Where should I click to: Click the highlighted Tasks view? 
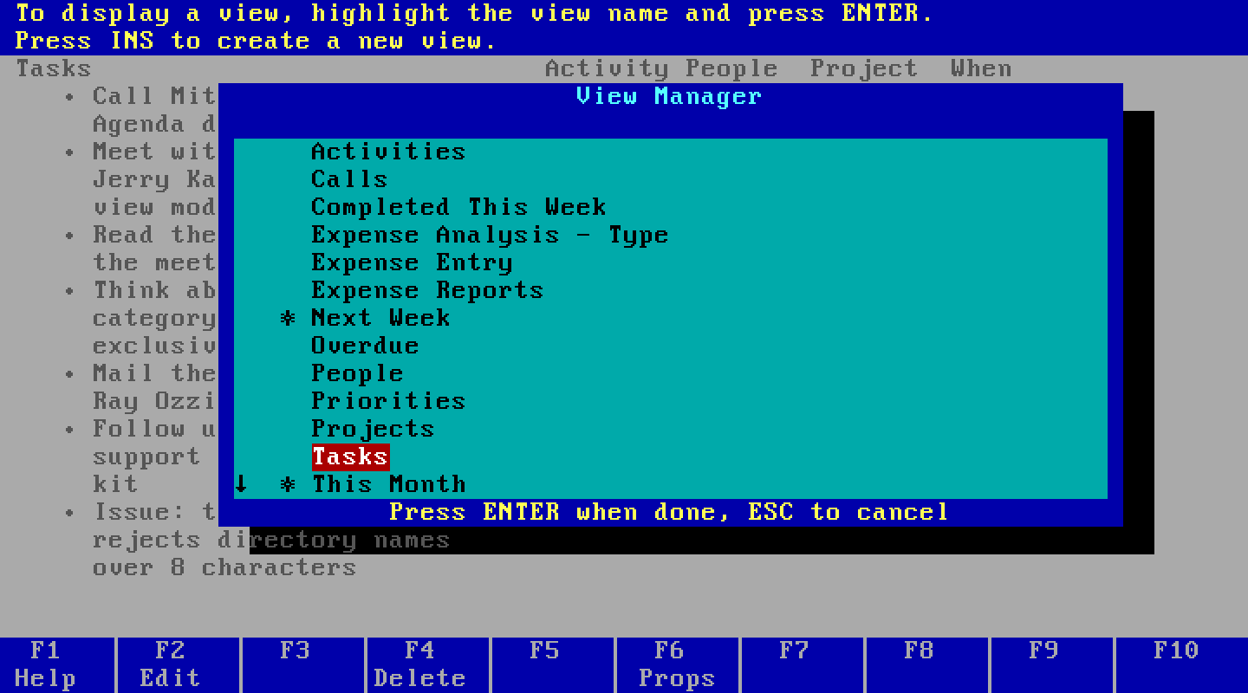[x=350, y=457]
